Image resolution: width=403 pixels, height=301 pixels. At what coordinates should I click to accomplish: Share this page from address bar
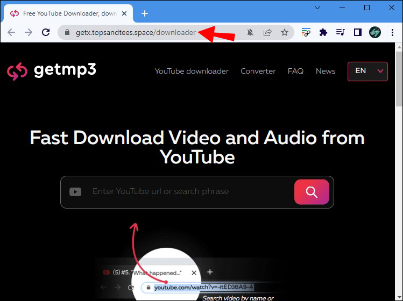[x=267, y=32]
